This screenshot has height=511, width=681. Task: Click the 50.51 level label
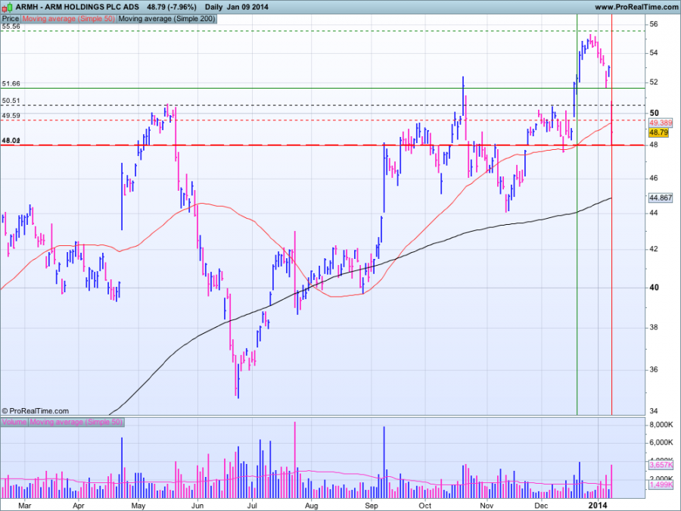tap(11, 101)
